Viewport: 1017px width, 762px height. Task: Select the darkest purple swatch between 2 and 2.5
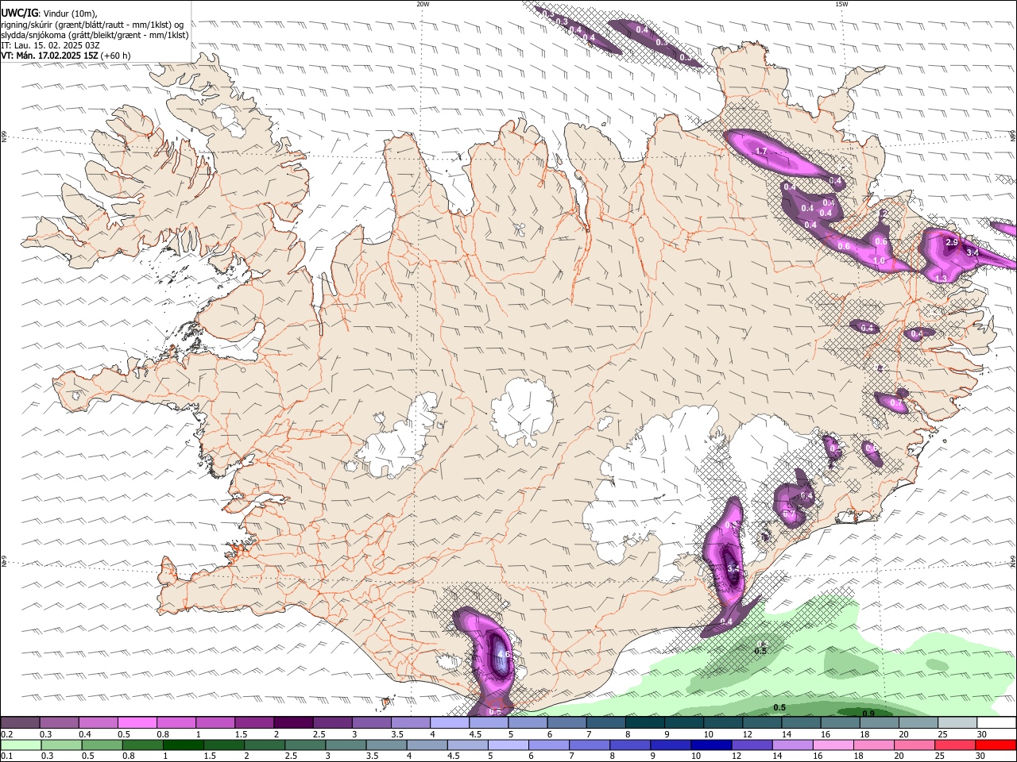tap(293, 723)
